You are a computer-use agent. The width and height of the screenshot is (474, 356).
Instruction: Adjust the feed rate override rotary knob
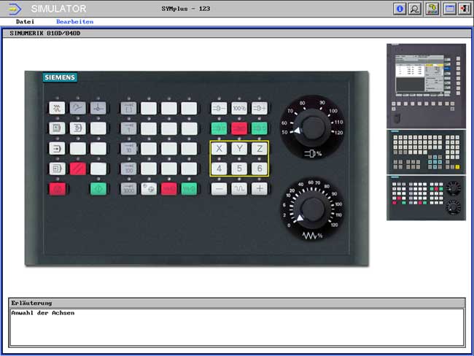coord(312,210)
